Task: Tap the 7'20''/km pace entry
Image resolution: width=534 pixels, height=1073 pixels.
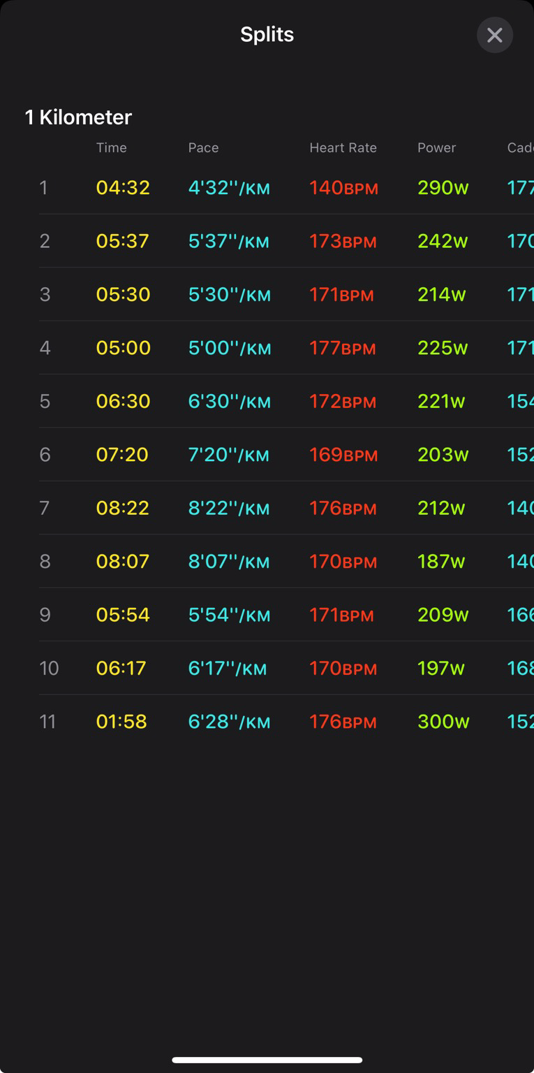Action: coord(228,455)
